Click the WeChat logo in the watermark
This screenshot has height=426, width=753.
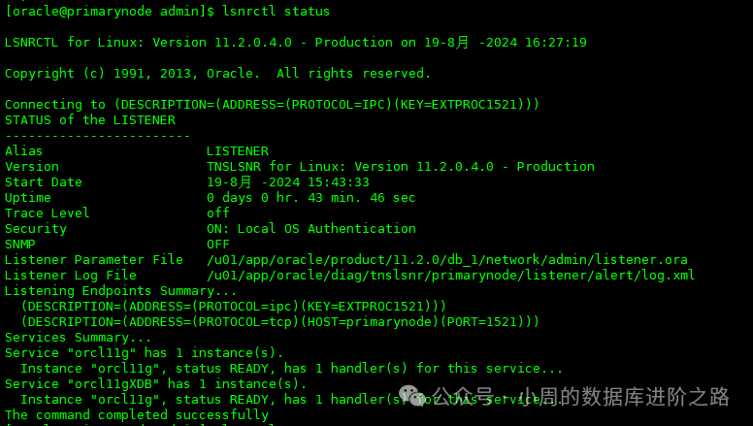(415, 398)
